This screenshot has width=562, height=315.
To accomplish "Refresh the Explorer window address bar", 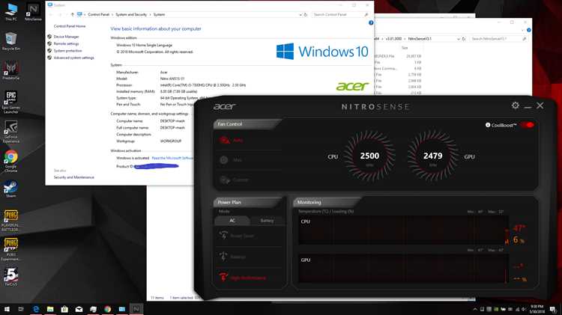I will pos(464,39).
